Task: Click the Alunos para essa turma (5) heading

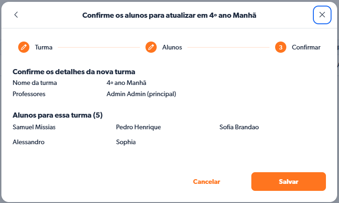Action: pyautogui.click(x=57, y=115)
